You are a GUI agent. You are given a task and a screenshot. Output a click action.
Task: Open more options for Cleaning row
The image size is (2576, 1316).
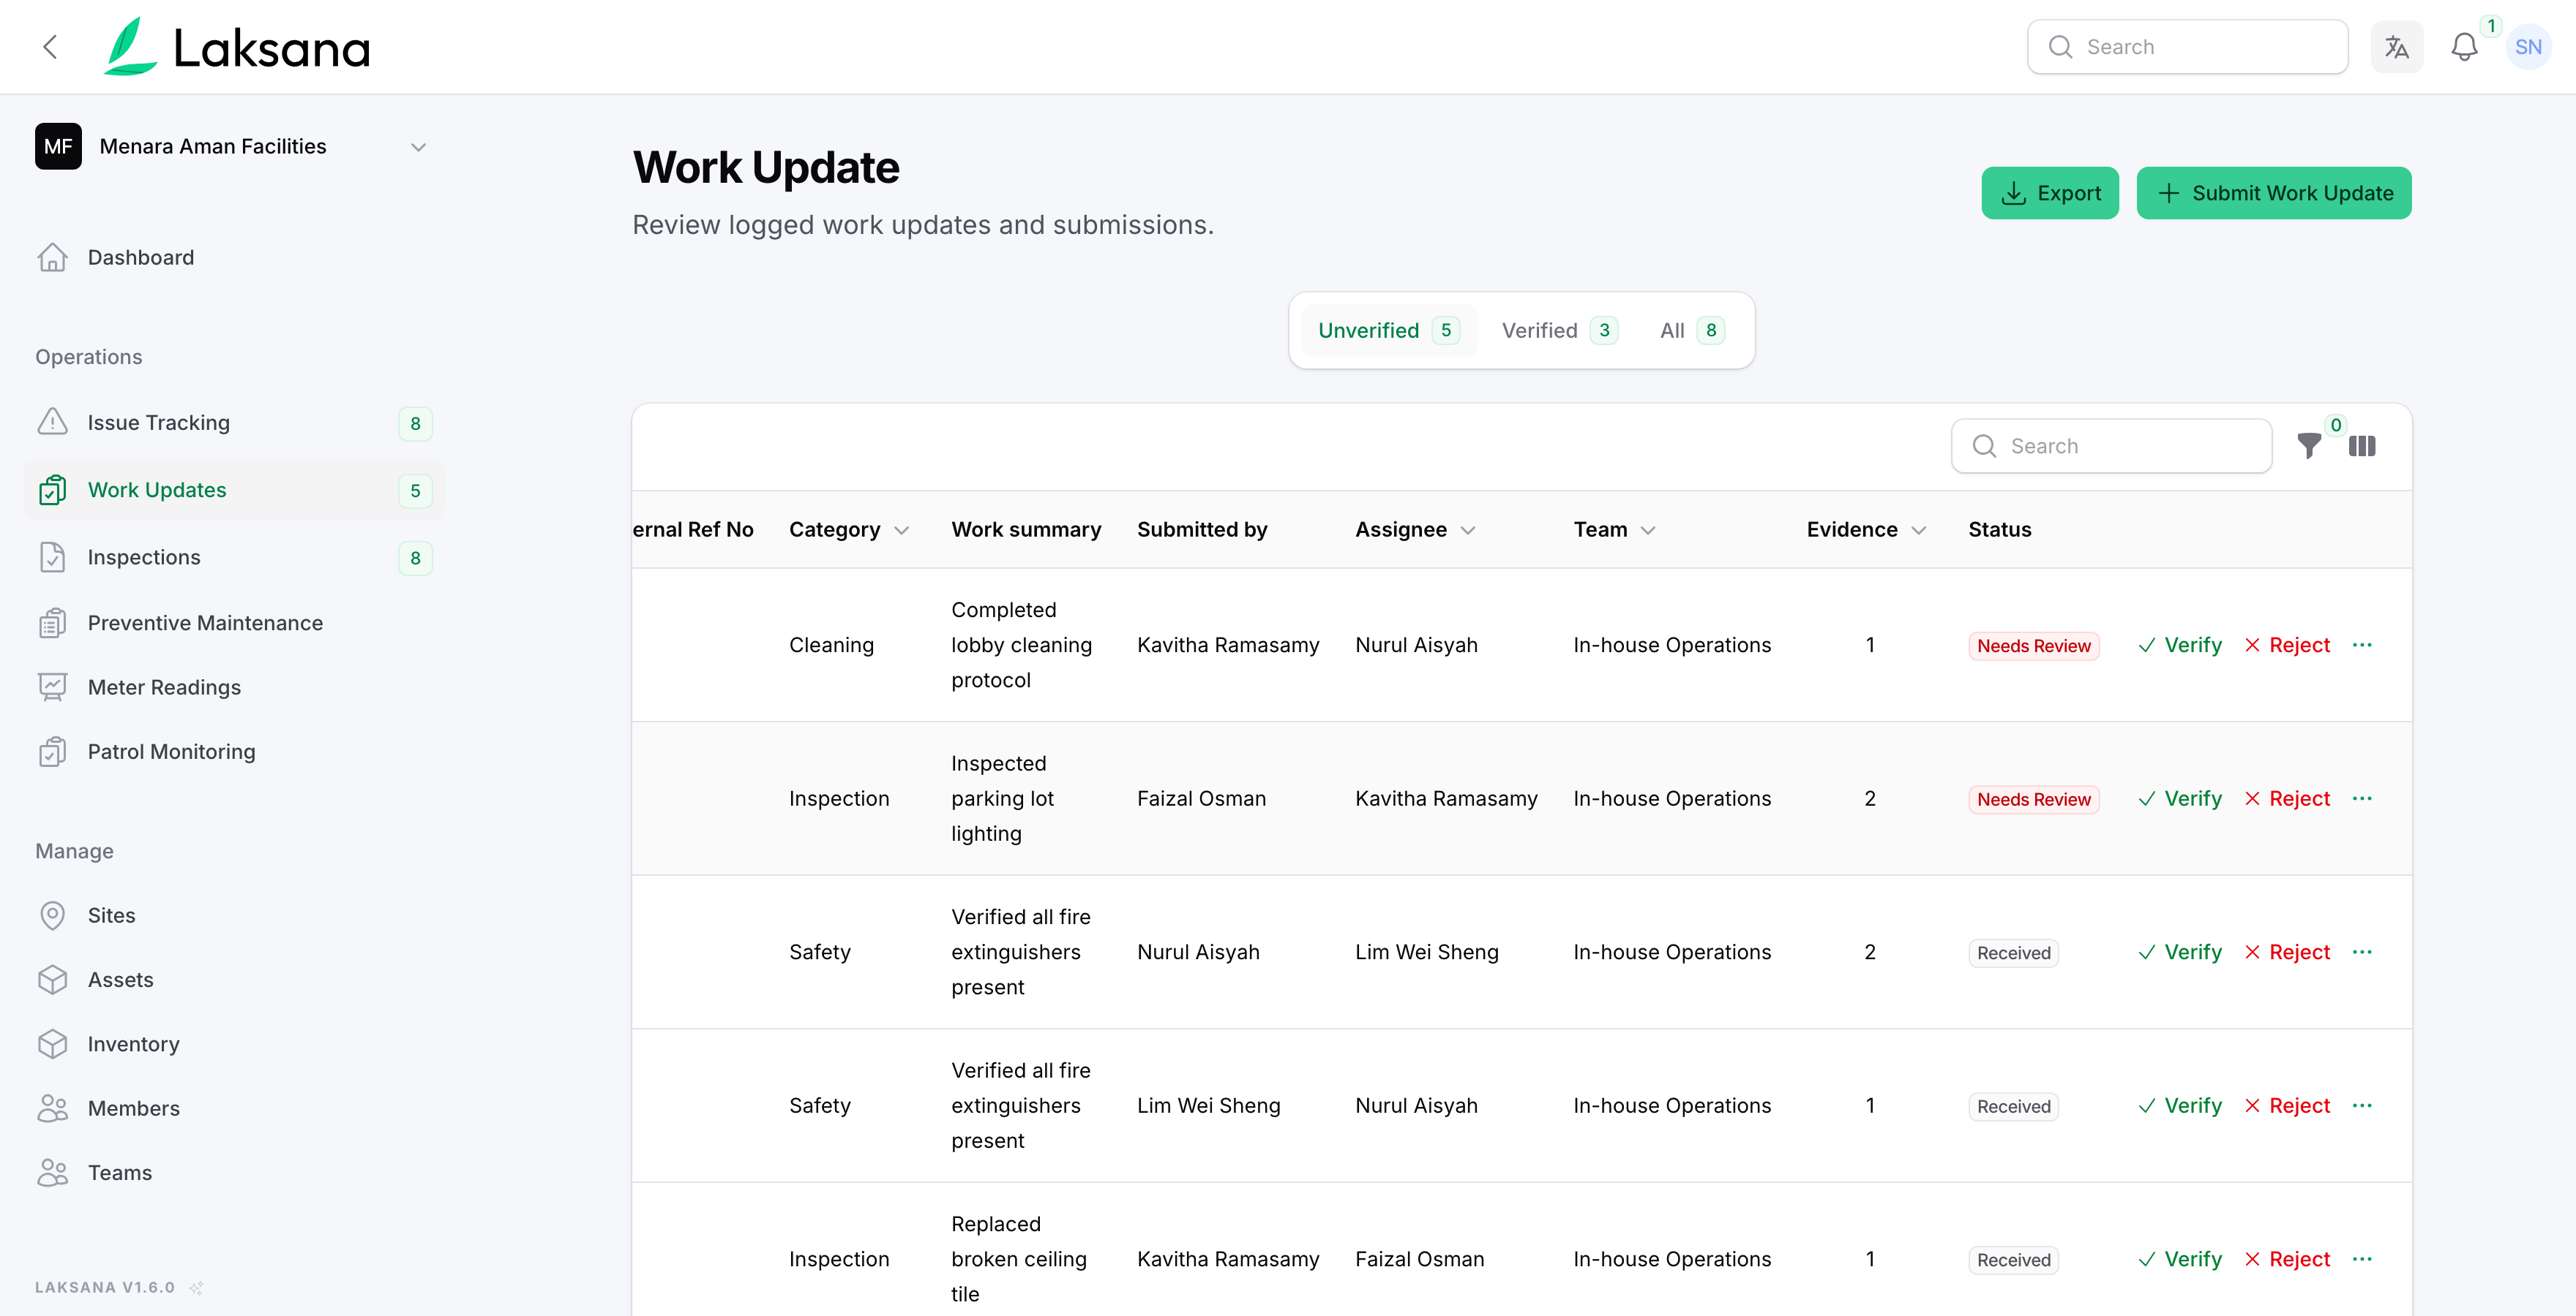tap(2362, 646)
